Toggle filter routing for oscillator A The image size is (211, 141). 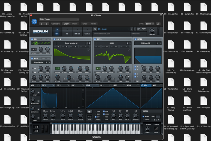[x=135, y=66]
